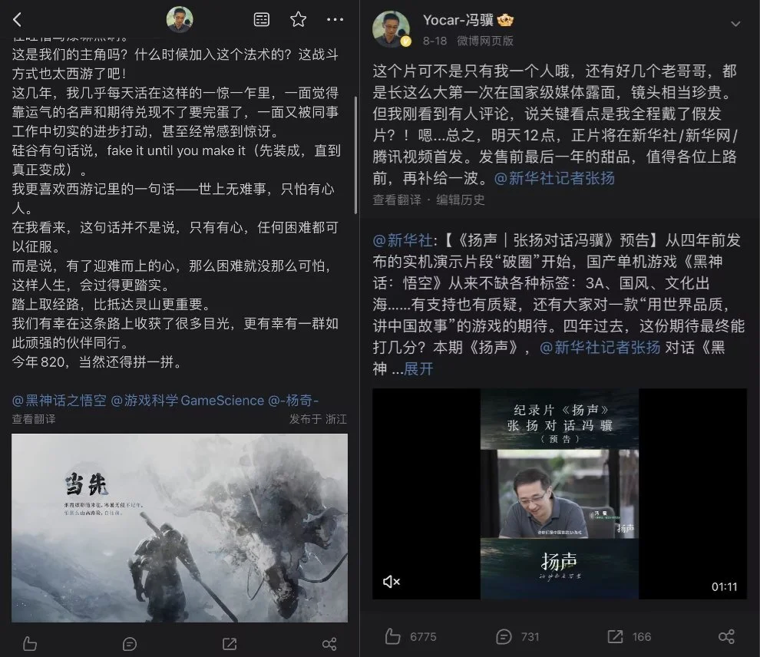Share the left post with the share icon

pos(329,644)
